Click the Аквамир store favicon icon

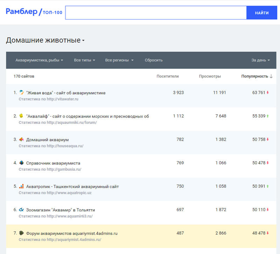click(21, 210)
